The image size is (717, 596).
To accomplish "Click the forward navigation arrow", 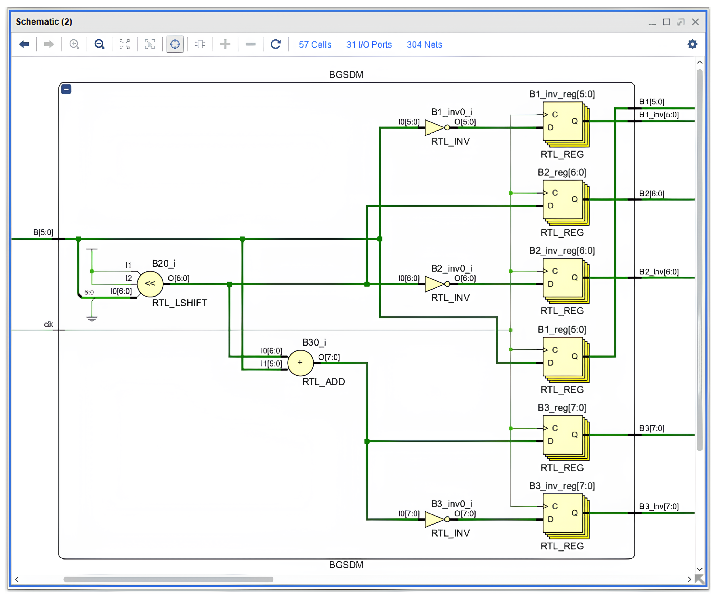I will (x=49, y=44).
